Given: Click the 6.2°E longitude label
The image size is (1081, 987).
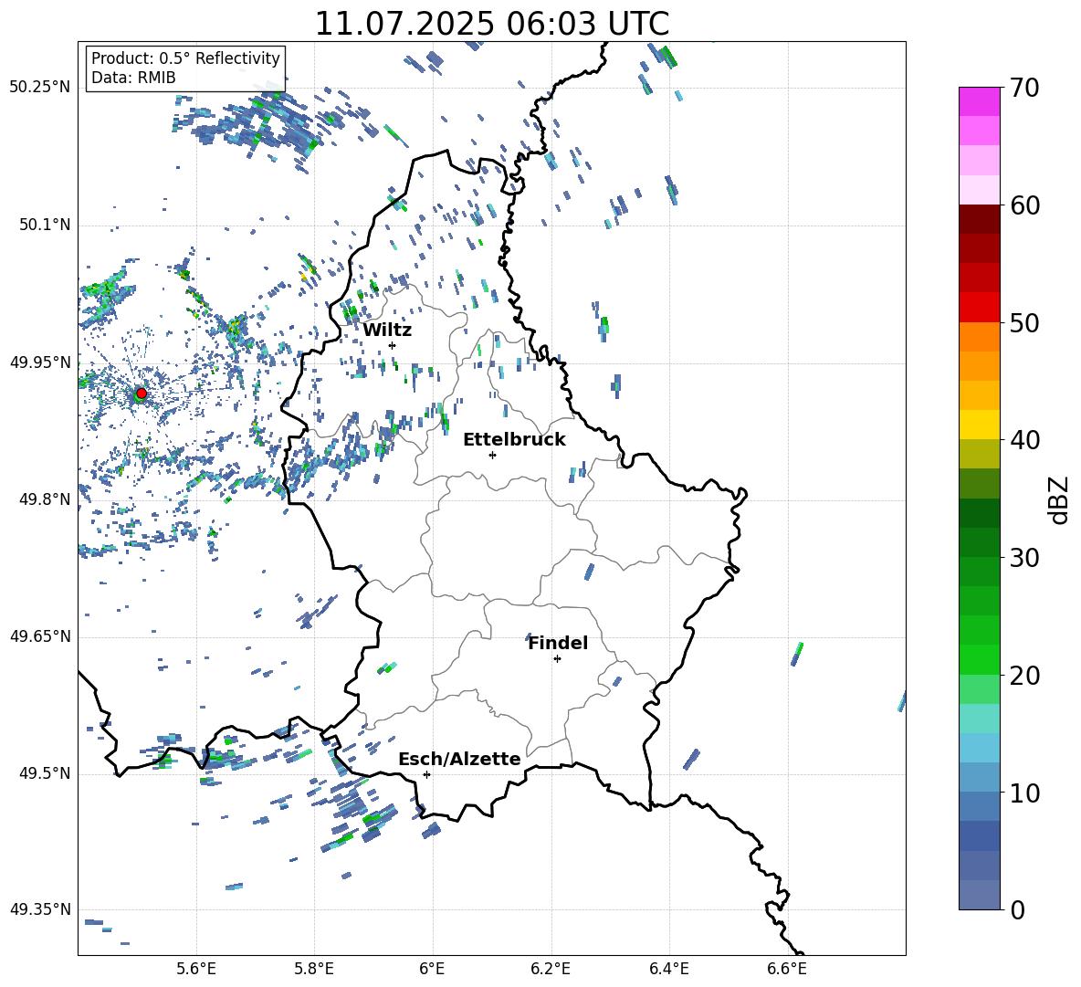Looking at the screenshot, I should click(551, 969).
